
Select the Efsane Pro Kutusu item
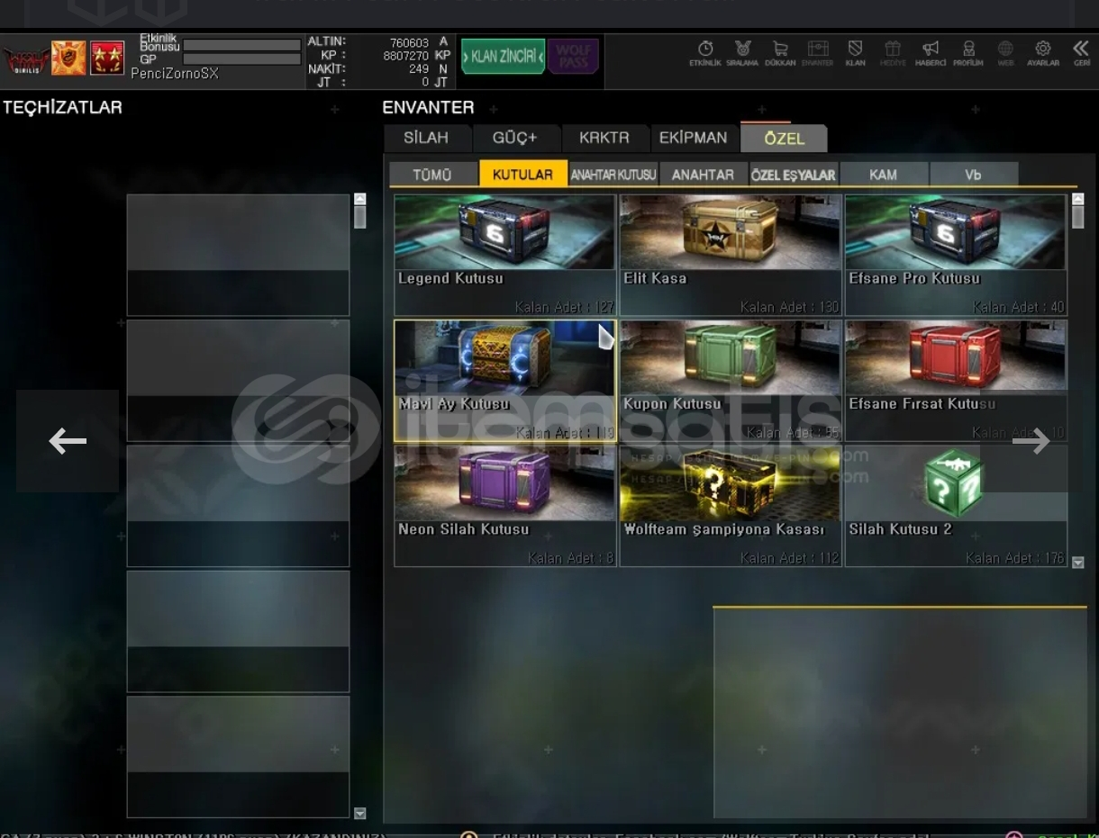point(955,255)
